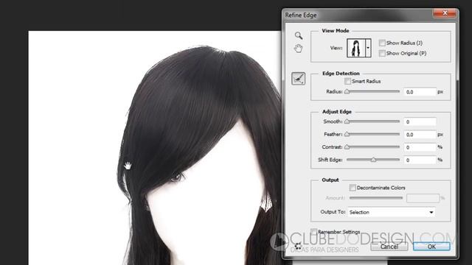Click the Smooth slider handle
The height and width of the screenshot is (265, 472).
pos(347,121)
